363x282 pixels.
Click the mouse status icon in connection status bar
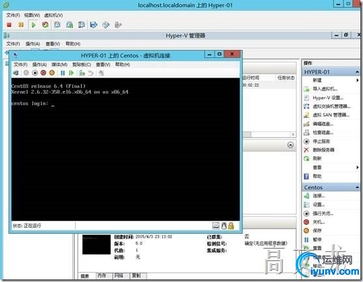[x=224, y=225]
